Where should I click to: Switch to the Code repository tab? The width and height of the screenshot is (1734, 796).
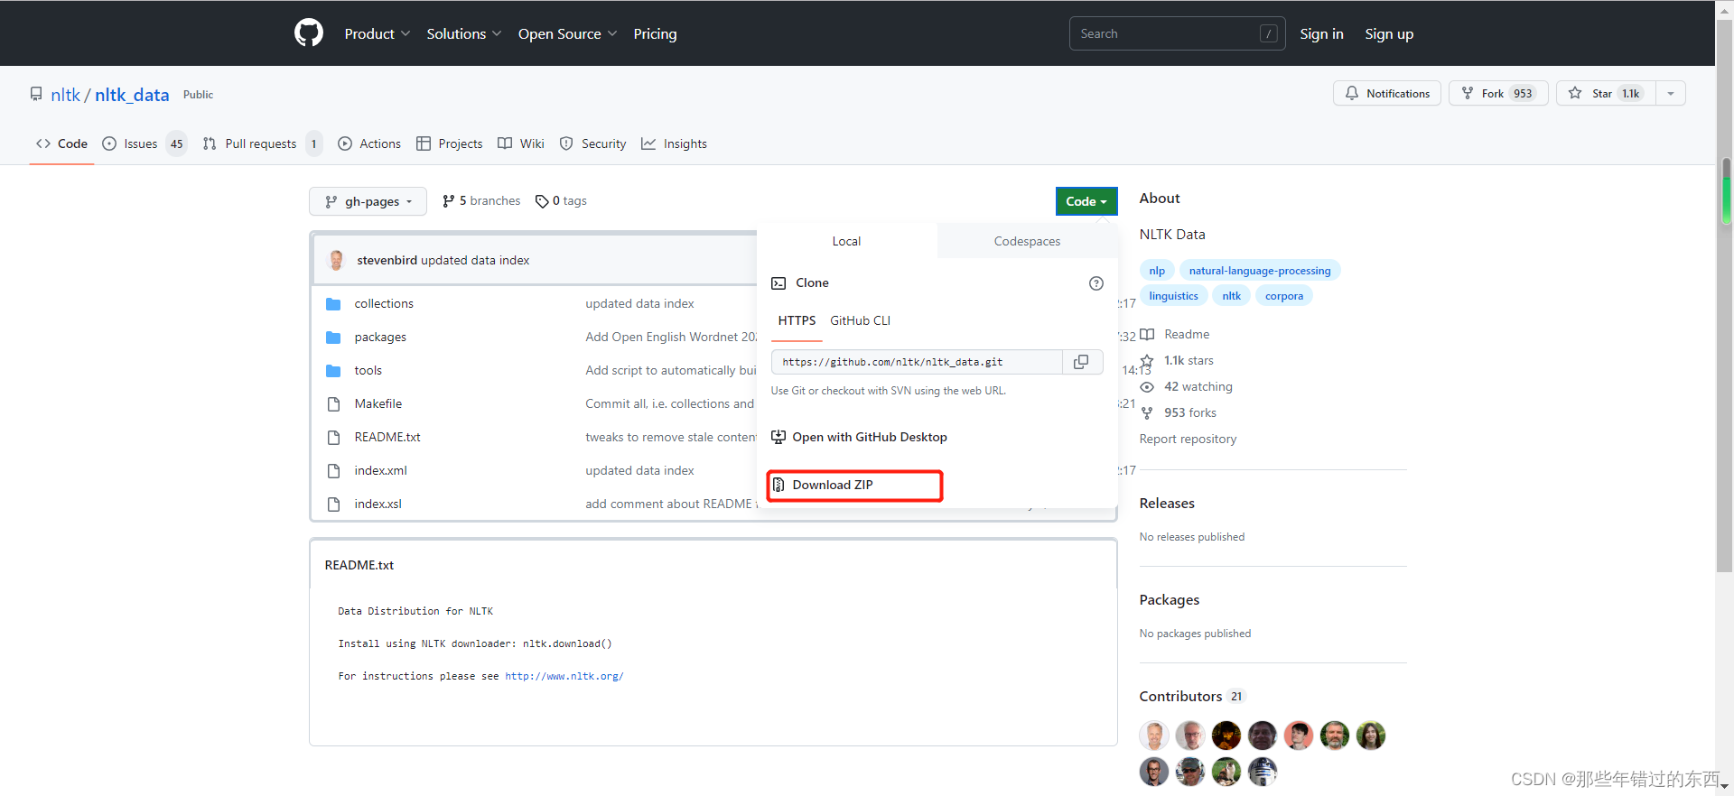pos(62,143)
